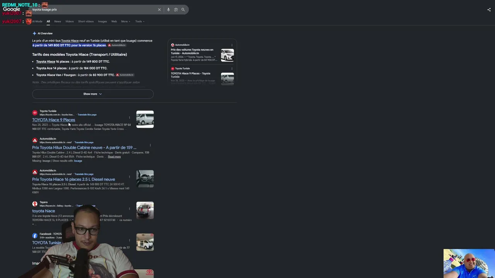Screen dimensions: 495x278
Task: Click the Google logo
Action: [x=12, y=9]
